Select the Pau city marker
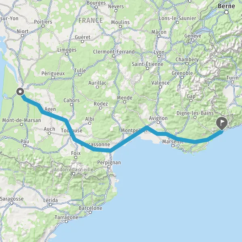 point(25,146)
